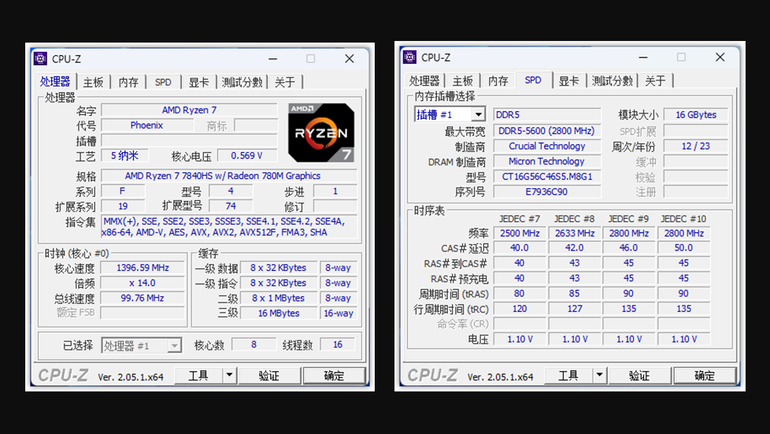The height and width of the screenshot is (434, 770).
Task: Click the Crucial Technology manufacturer value
Action: 546,146
